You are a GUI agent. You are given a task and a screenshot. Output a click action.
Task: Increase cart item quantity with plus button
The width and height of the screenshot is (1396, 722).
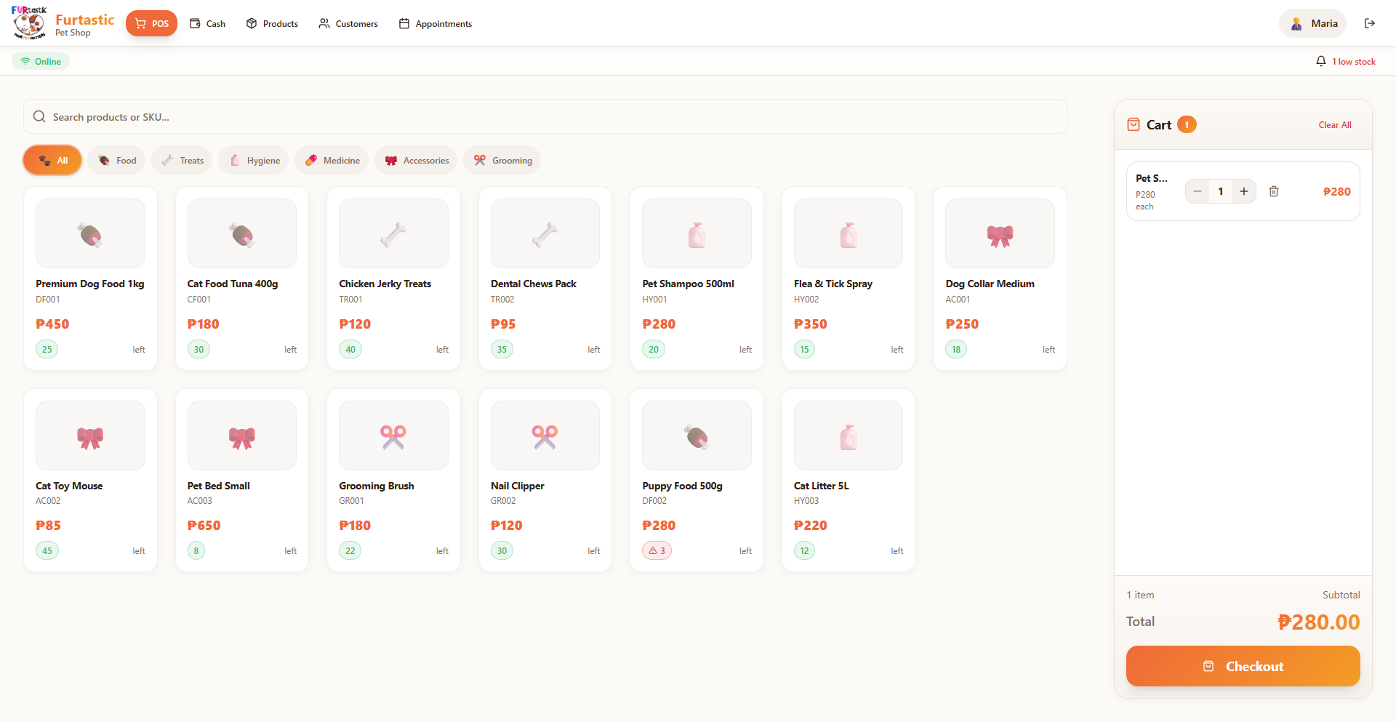click(x=1244, y=191)
